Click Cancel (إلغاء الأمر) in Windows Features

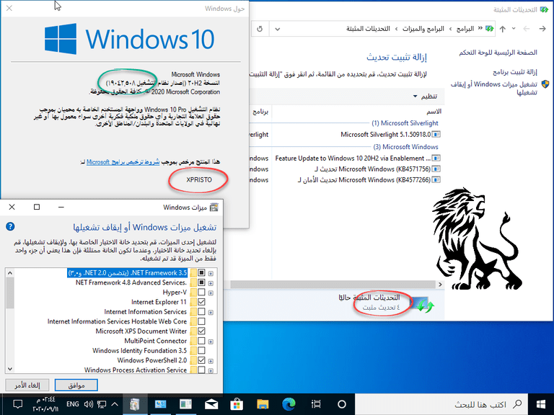27,385
